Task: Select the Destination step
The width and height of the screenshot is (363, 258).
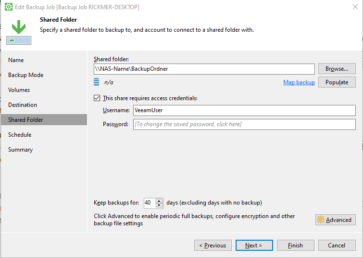Action: (x=23, y=105)
